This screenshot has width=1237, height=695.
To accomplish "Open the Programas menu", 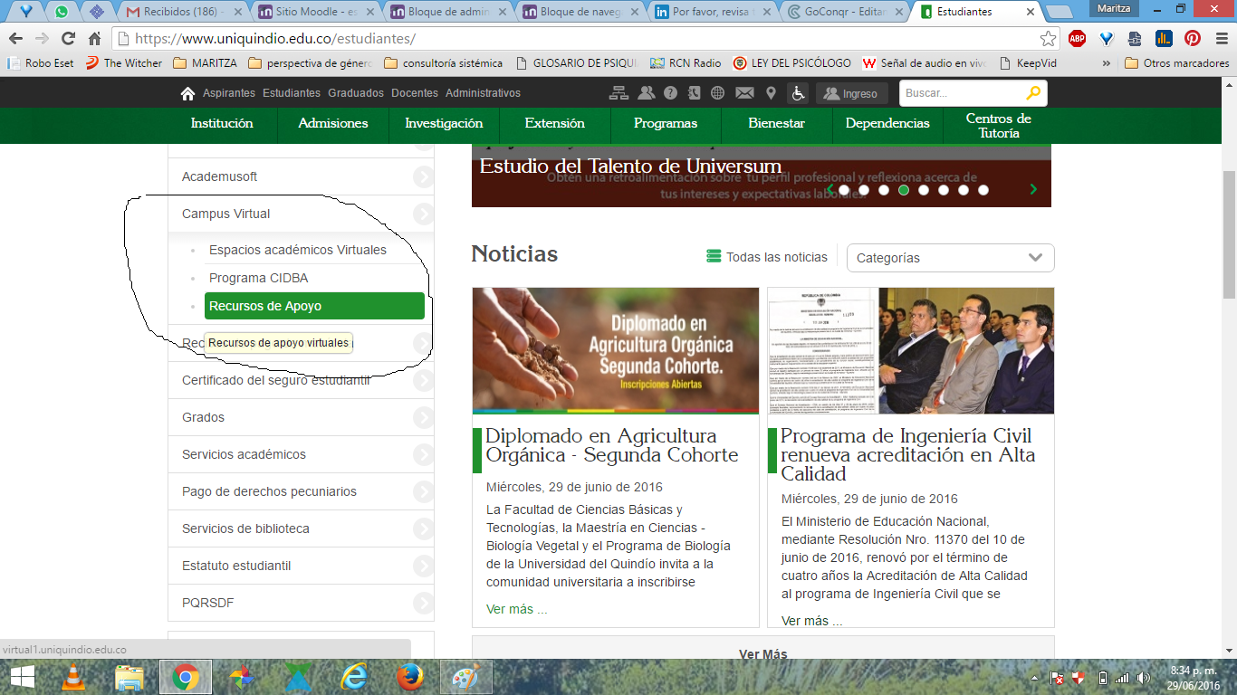I will [666, 123].
